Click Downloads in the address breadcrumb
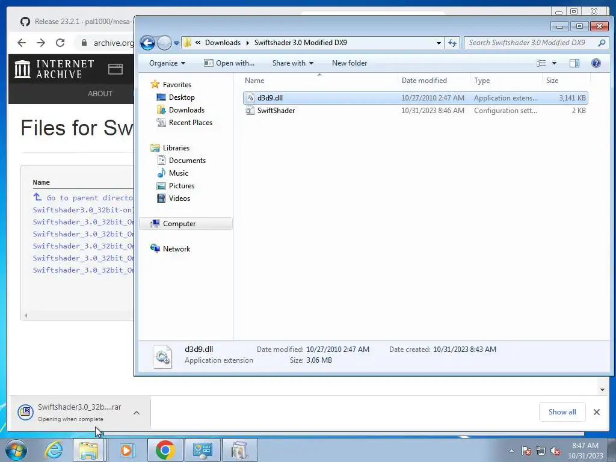 pos(223,43)
